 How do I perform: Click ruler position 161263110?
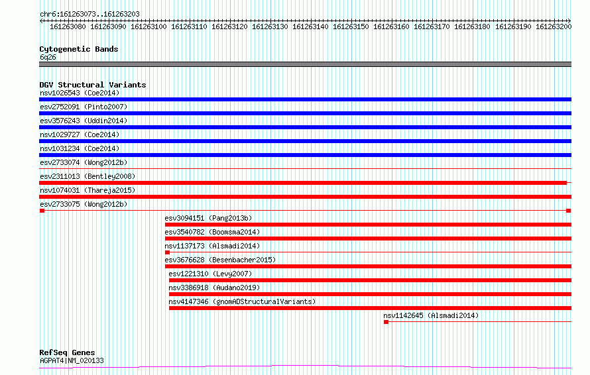(189, 27)
